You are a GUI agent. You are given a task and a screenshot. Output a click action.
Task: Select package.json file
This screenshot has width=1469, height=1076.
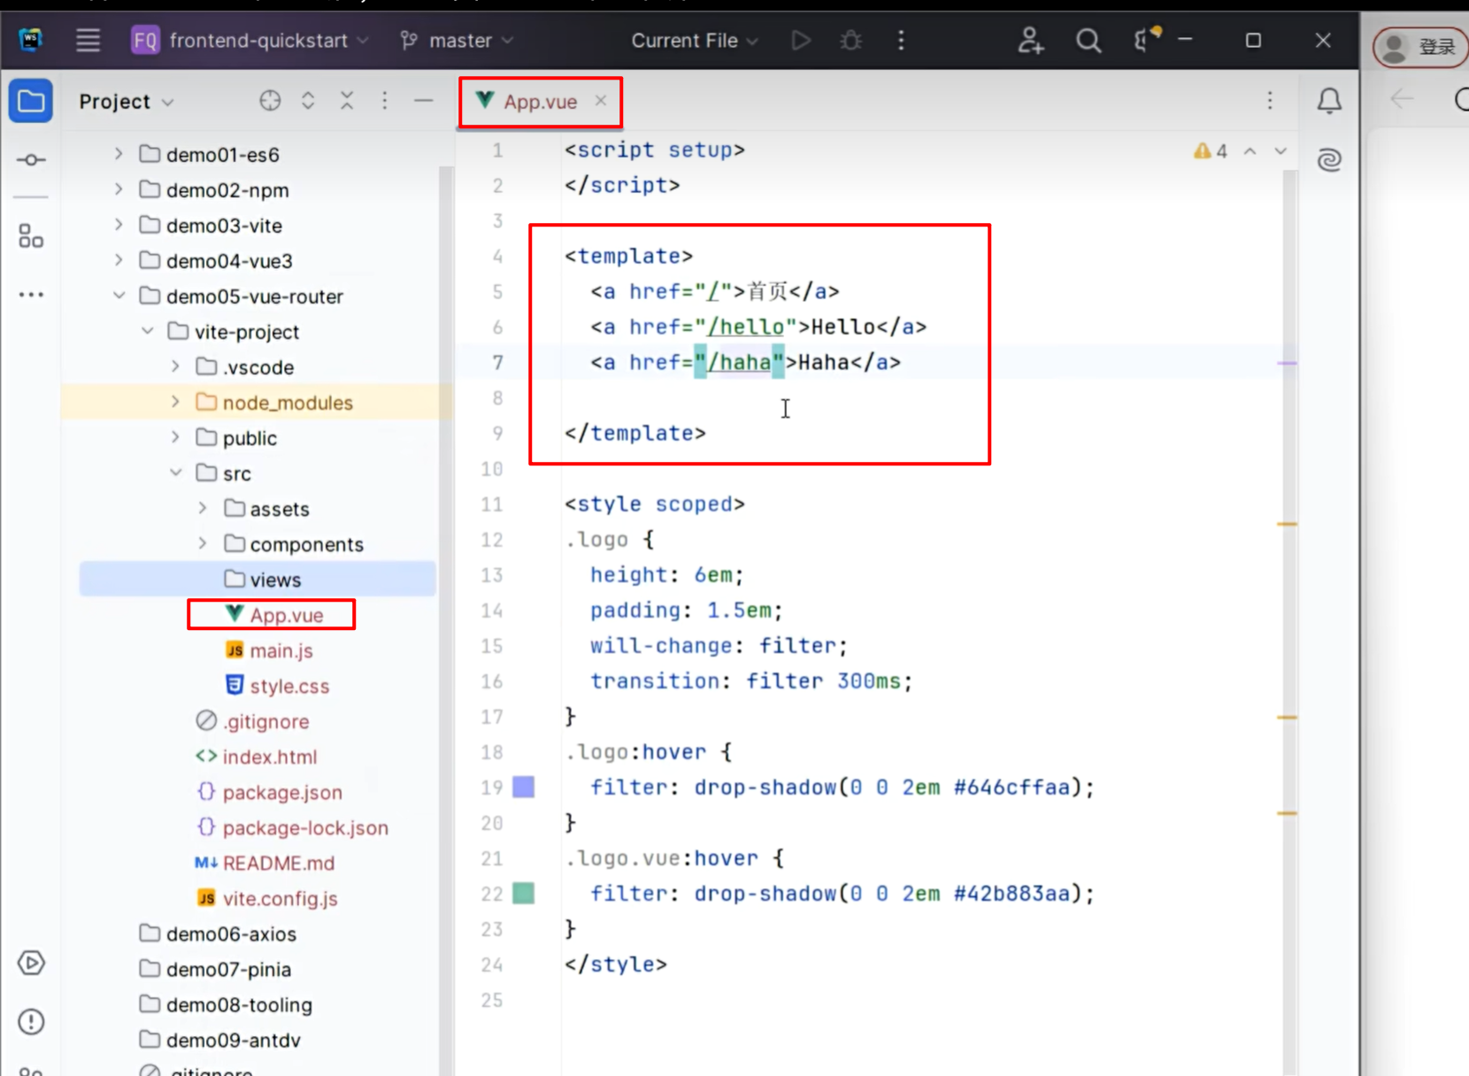269,792
